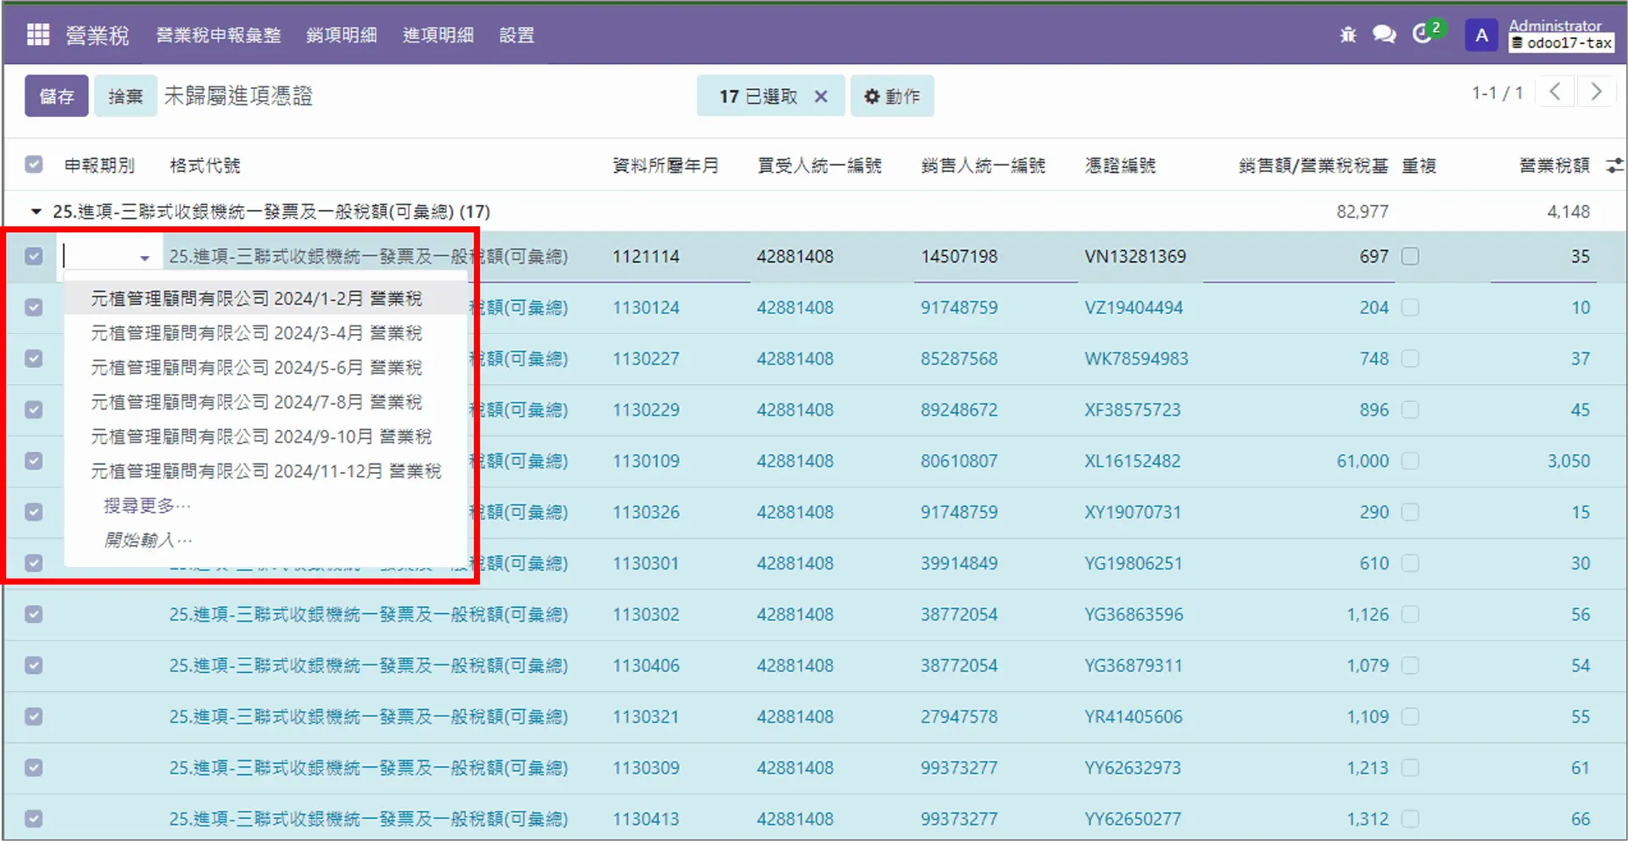Click the 儲存 save button
1628x841 pixels.
[x=57, y=97]
